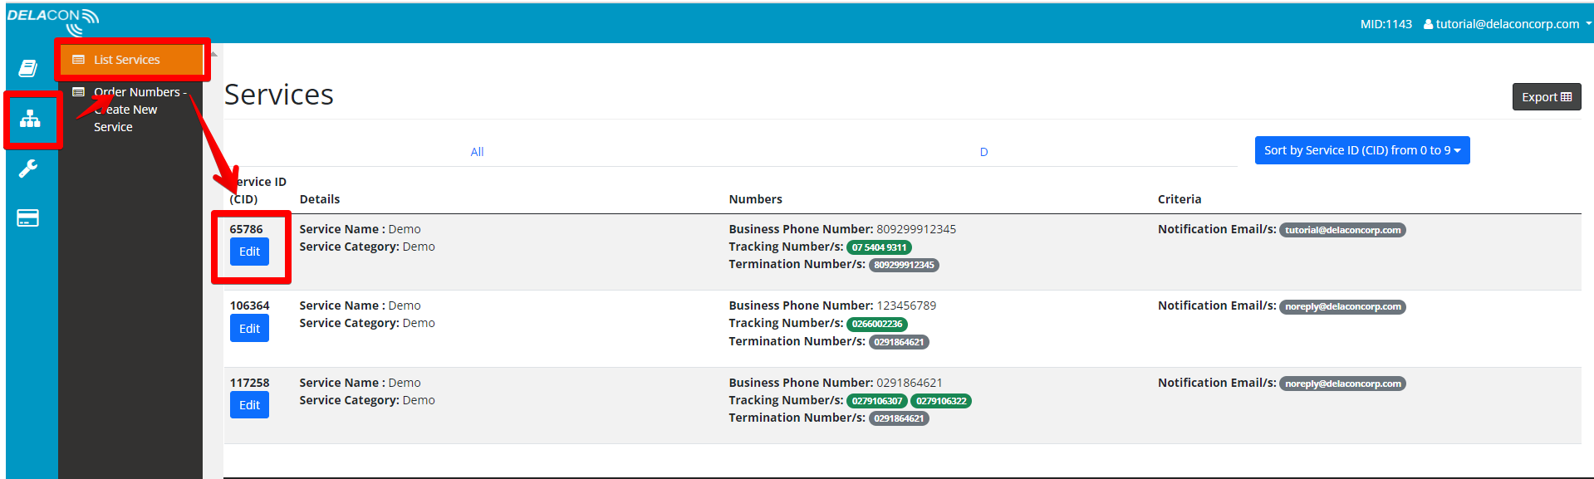Viewport: 1594px width, 479px height.
Task: Click service ID 106364 text
Action: [249, 305]
